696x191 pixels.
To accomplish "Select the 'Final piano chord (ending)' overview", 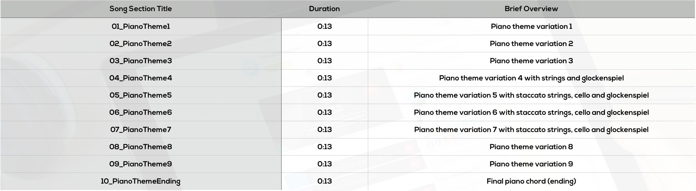I will [x=531, y=181].
